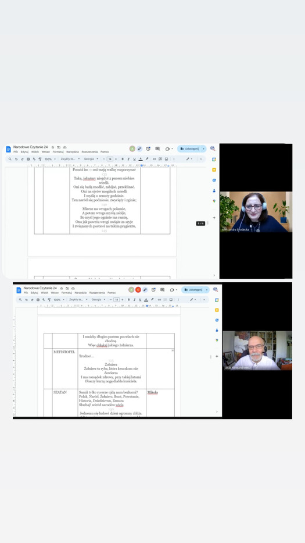305x543 pixels.
Task: Increase font size in Jakub's recording toolbar
Action: tap(123, 300)
